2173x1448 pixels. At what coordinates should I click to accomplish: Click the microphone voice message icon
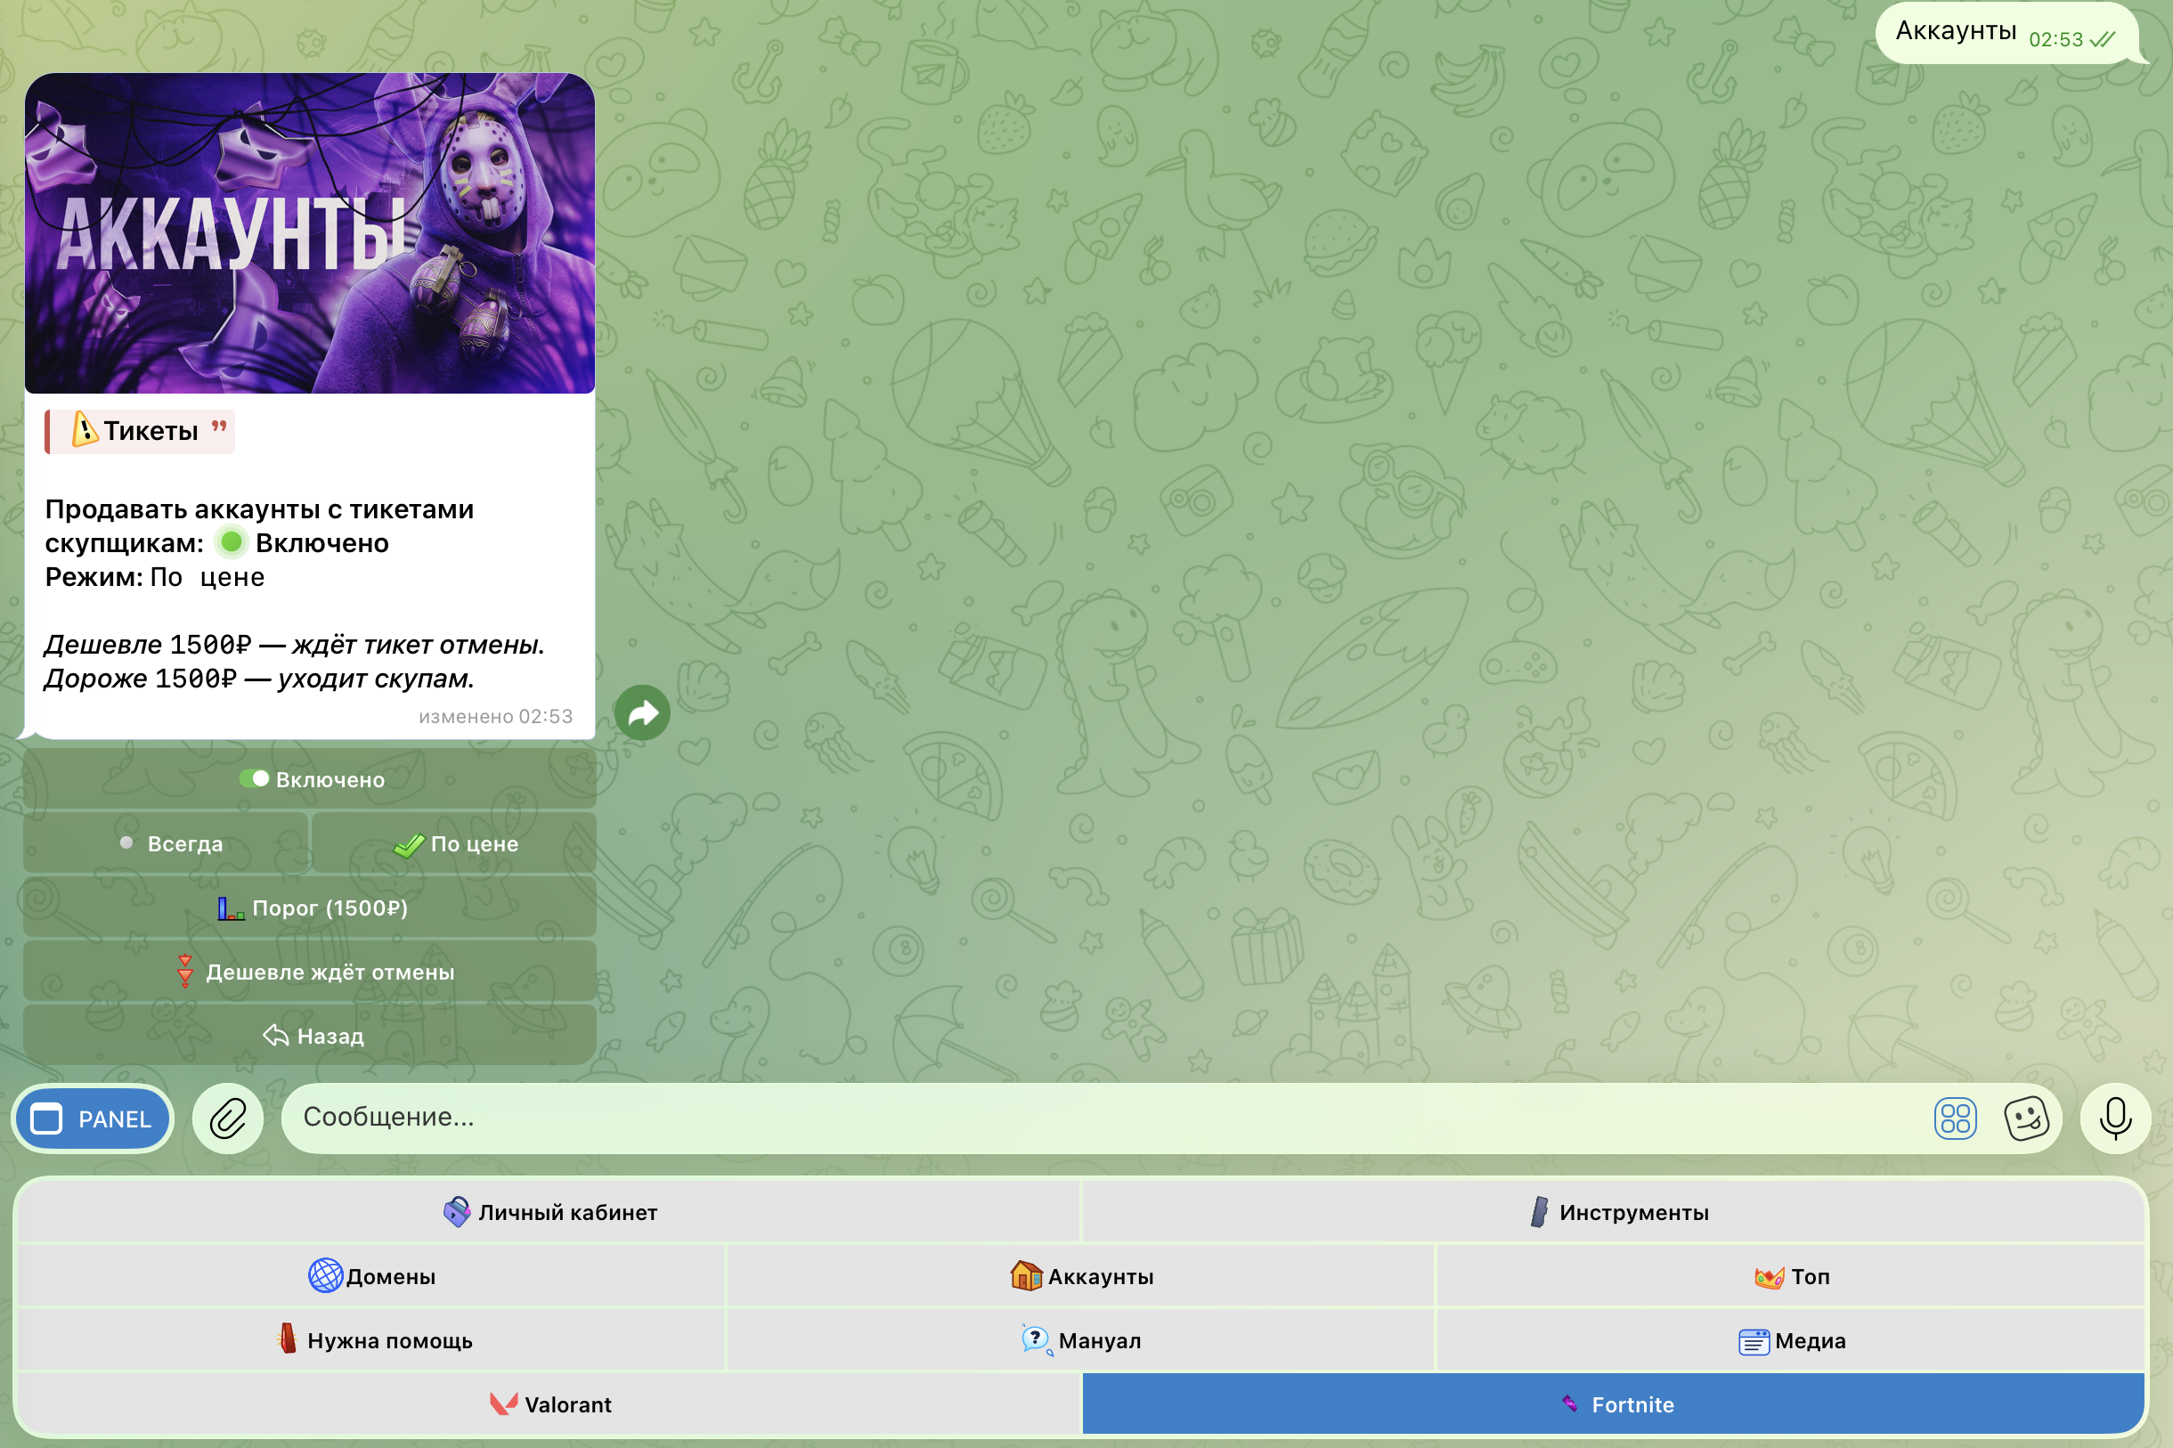[x=2115, y=1119]
